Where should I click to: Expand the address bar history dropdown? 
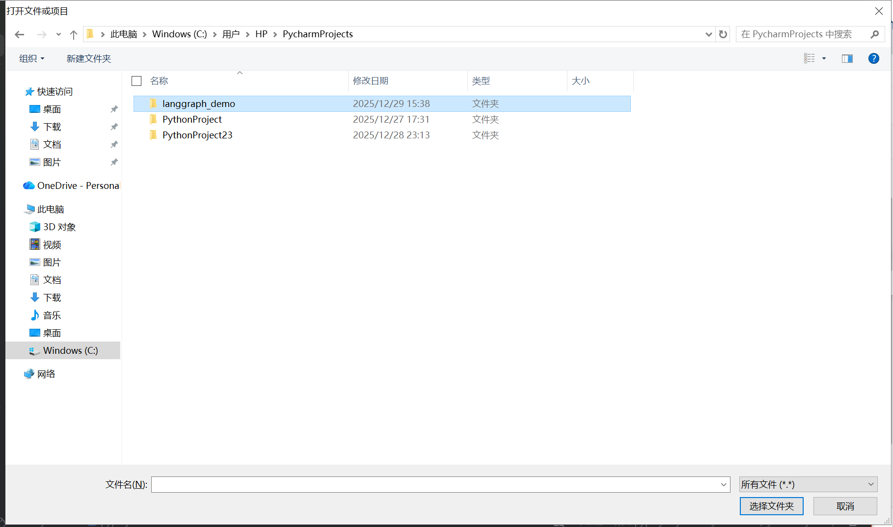pyautogui.click(x=708, y=34)
